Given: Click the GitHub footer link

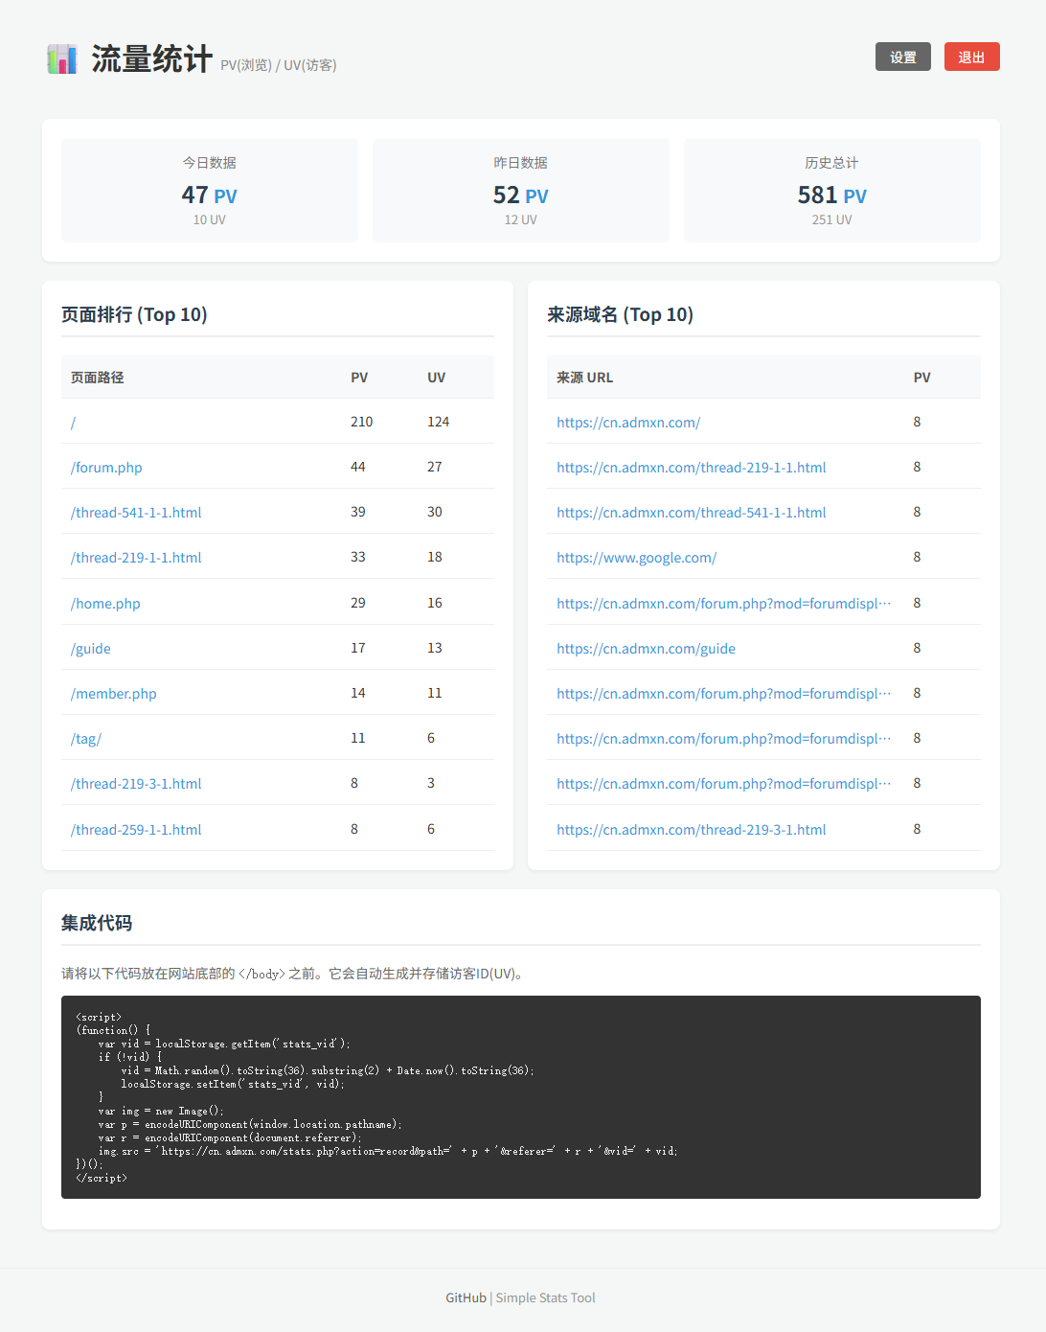Looking at the screenshot, I should coord(466,1298).
